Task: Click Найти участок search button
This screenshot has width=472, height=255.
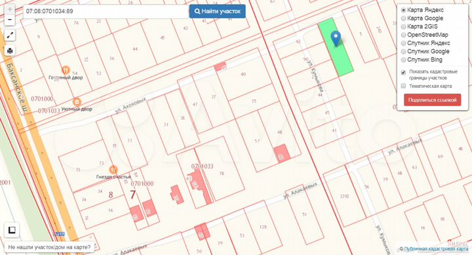Action: [218, 11]
